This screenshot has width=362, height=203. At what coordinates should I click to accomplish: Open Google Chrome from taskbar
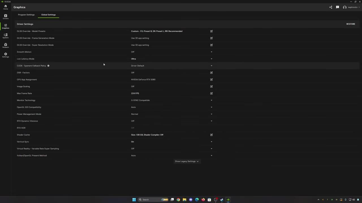point(178,200)
